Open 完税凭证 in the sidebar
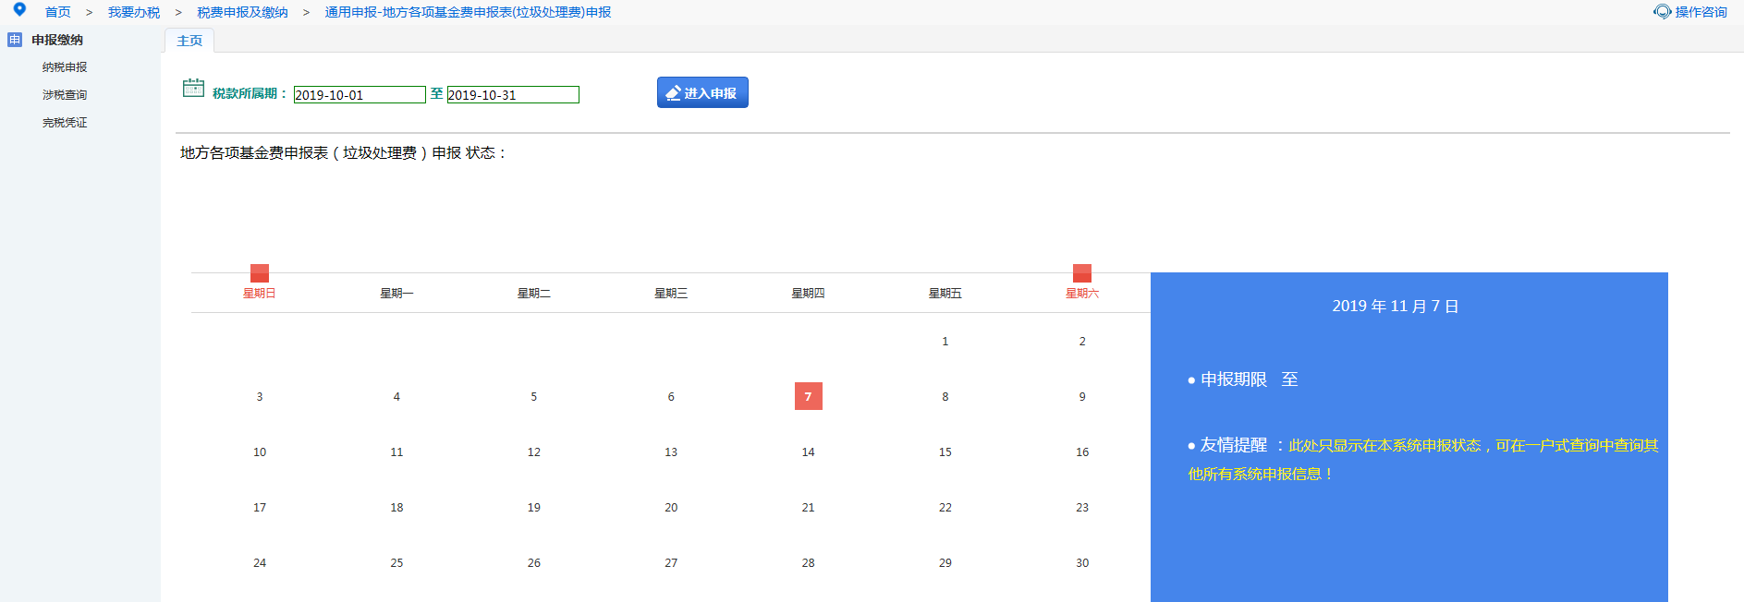 [65, 123]
